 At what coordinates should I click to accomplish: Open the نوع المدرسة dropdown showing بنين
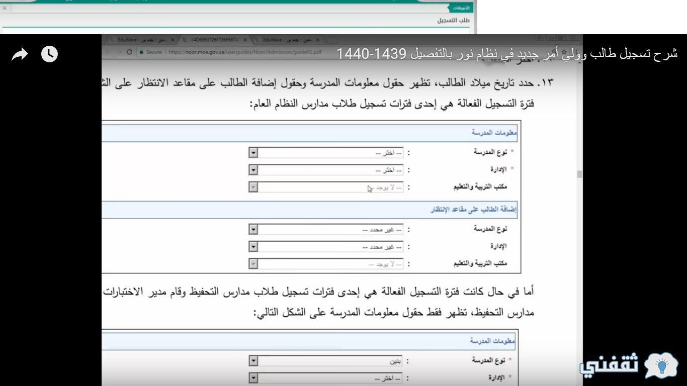(x=253, y=361)
